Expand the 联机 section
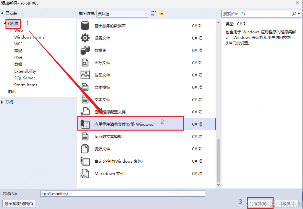Screen dimensions: 303x209 2,102
